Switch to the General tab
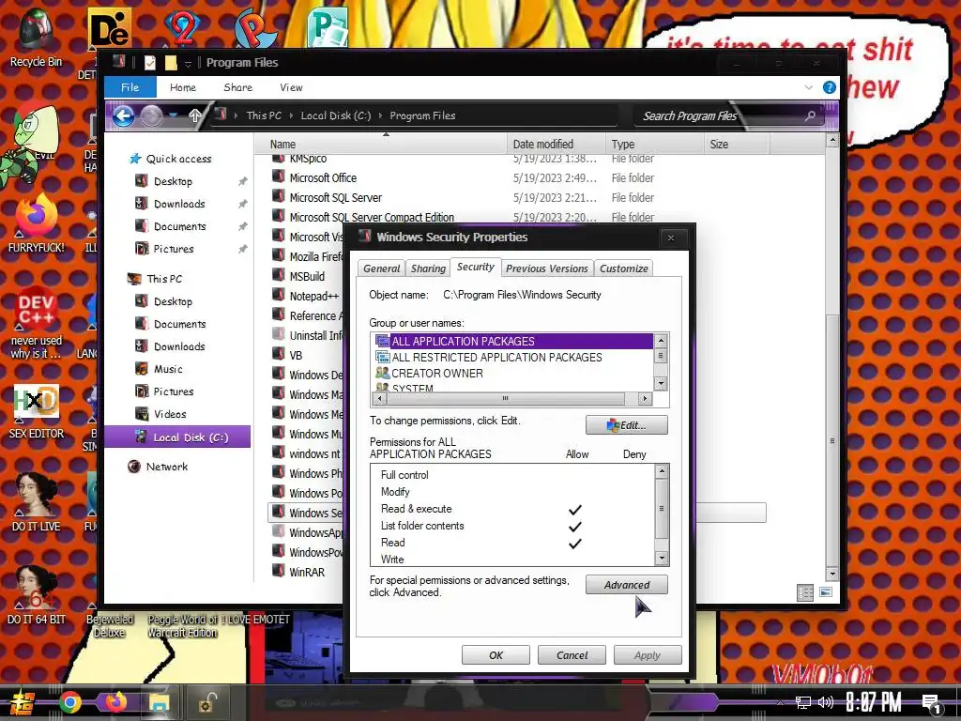The height and width of the screenshot is (721, 961). click(381, 268)
